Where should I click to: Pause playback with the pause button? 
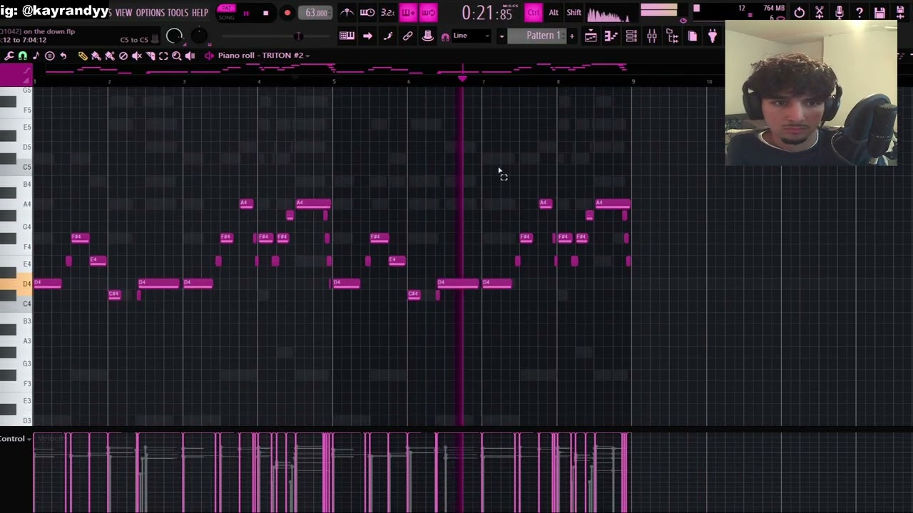(246, 13)
